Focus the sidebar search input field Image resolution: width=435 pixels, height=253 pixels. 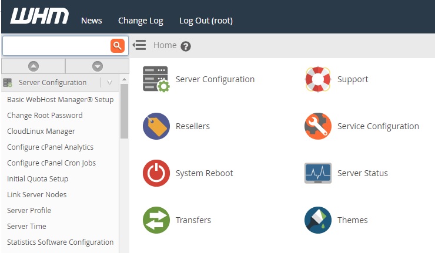56,46
